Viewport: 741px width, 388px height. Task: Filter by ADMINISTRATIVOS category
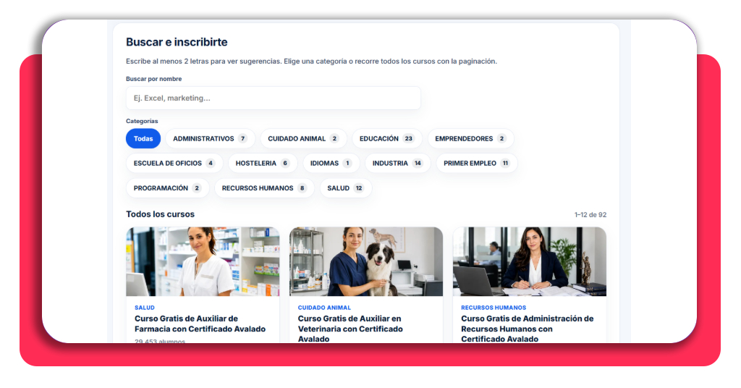click(211, 138)
